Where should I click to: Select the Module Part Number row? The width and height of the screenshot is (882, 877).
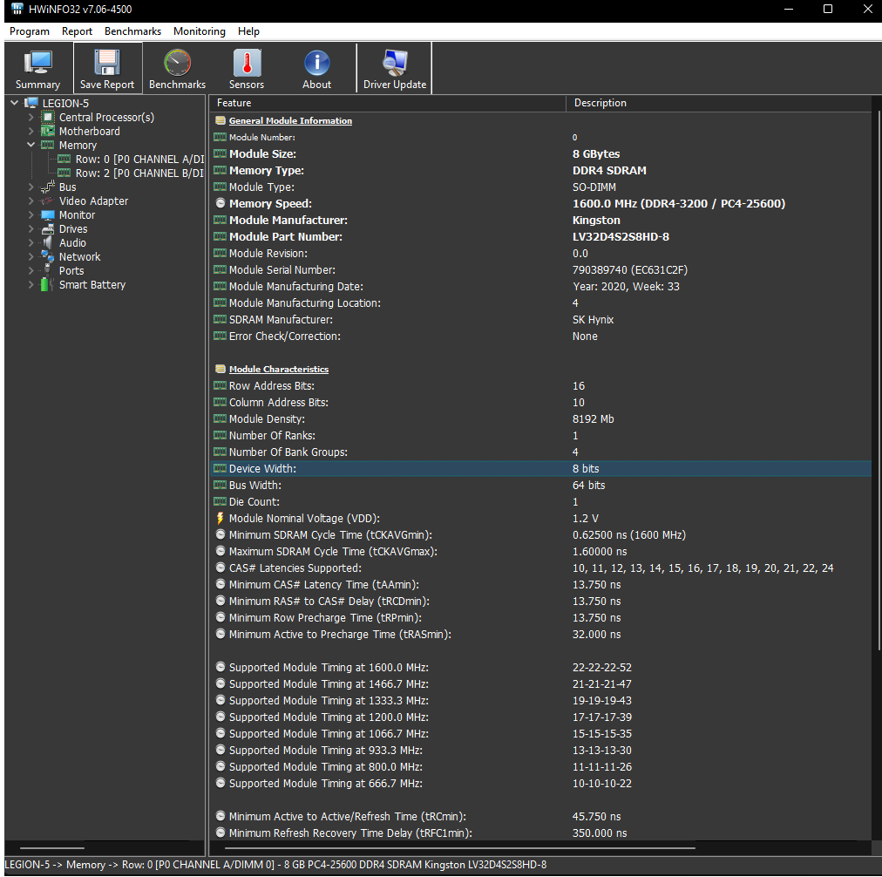[x=540, y=237]
